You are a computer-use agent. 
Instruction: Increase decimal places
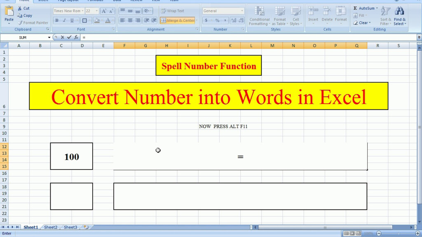coord(234,21)
